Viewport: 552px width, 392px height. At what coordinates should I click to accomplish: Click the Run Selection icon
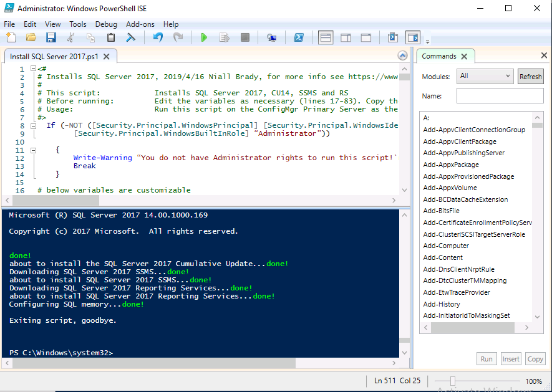(x=225, y=37)
